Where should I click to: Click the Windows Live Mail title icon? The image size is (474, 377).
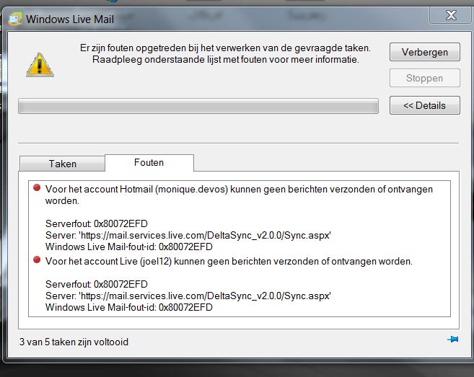click(x=15, y=19)
